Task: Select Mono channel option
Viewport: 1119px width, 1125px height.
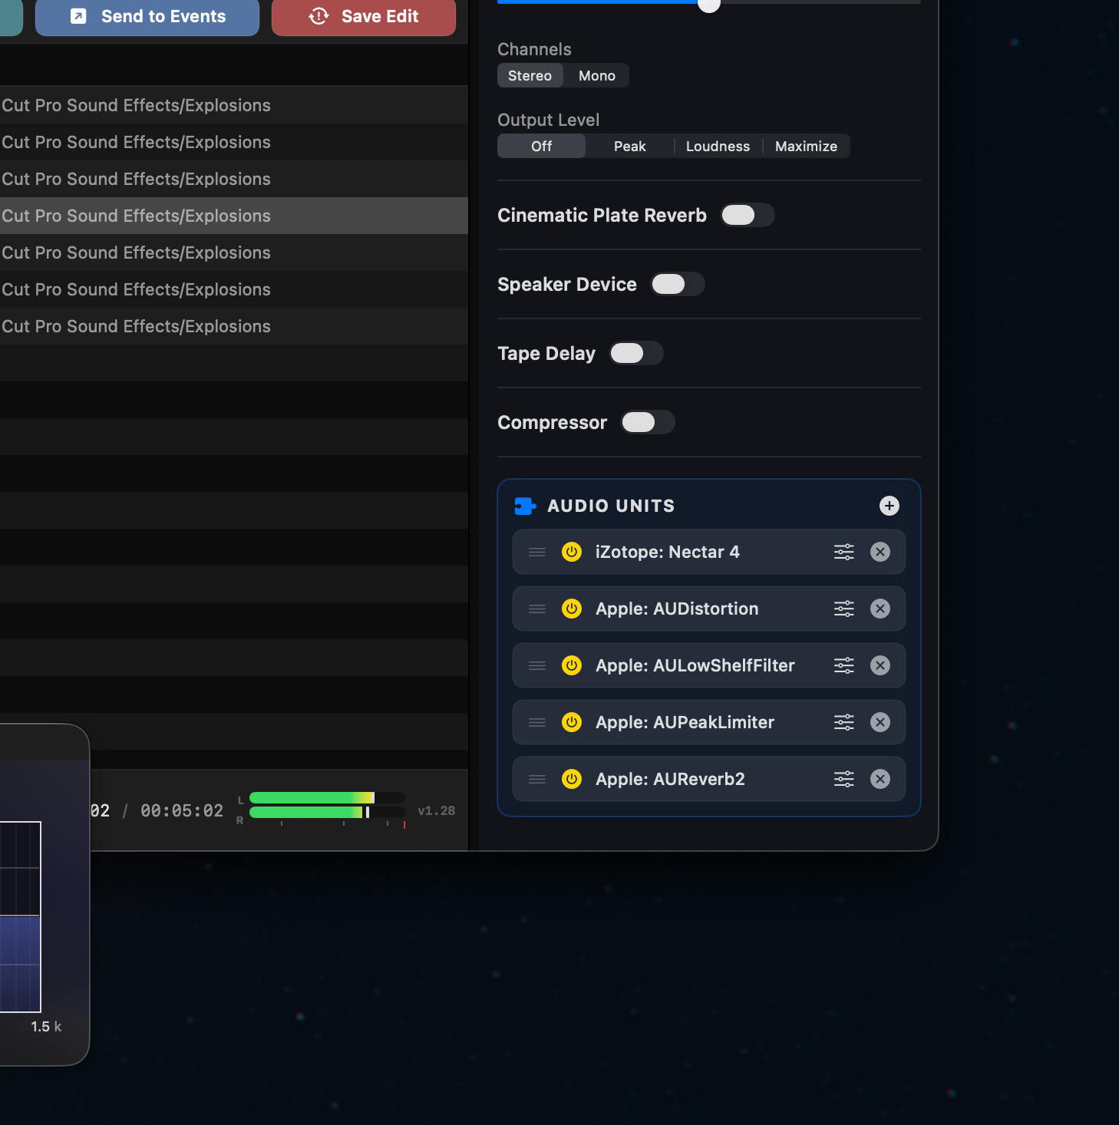Action: point(596,75)
